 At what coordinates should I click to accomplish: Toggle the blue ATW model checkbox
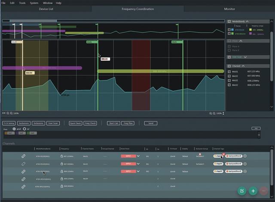229,30
